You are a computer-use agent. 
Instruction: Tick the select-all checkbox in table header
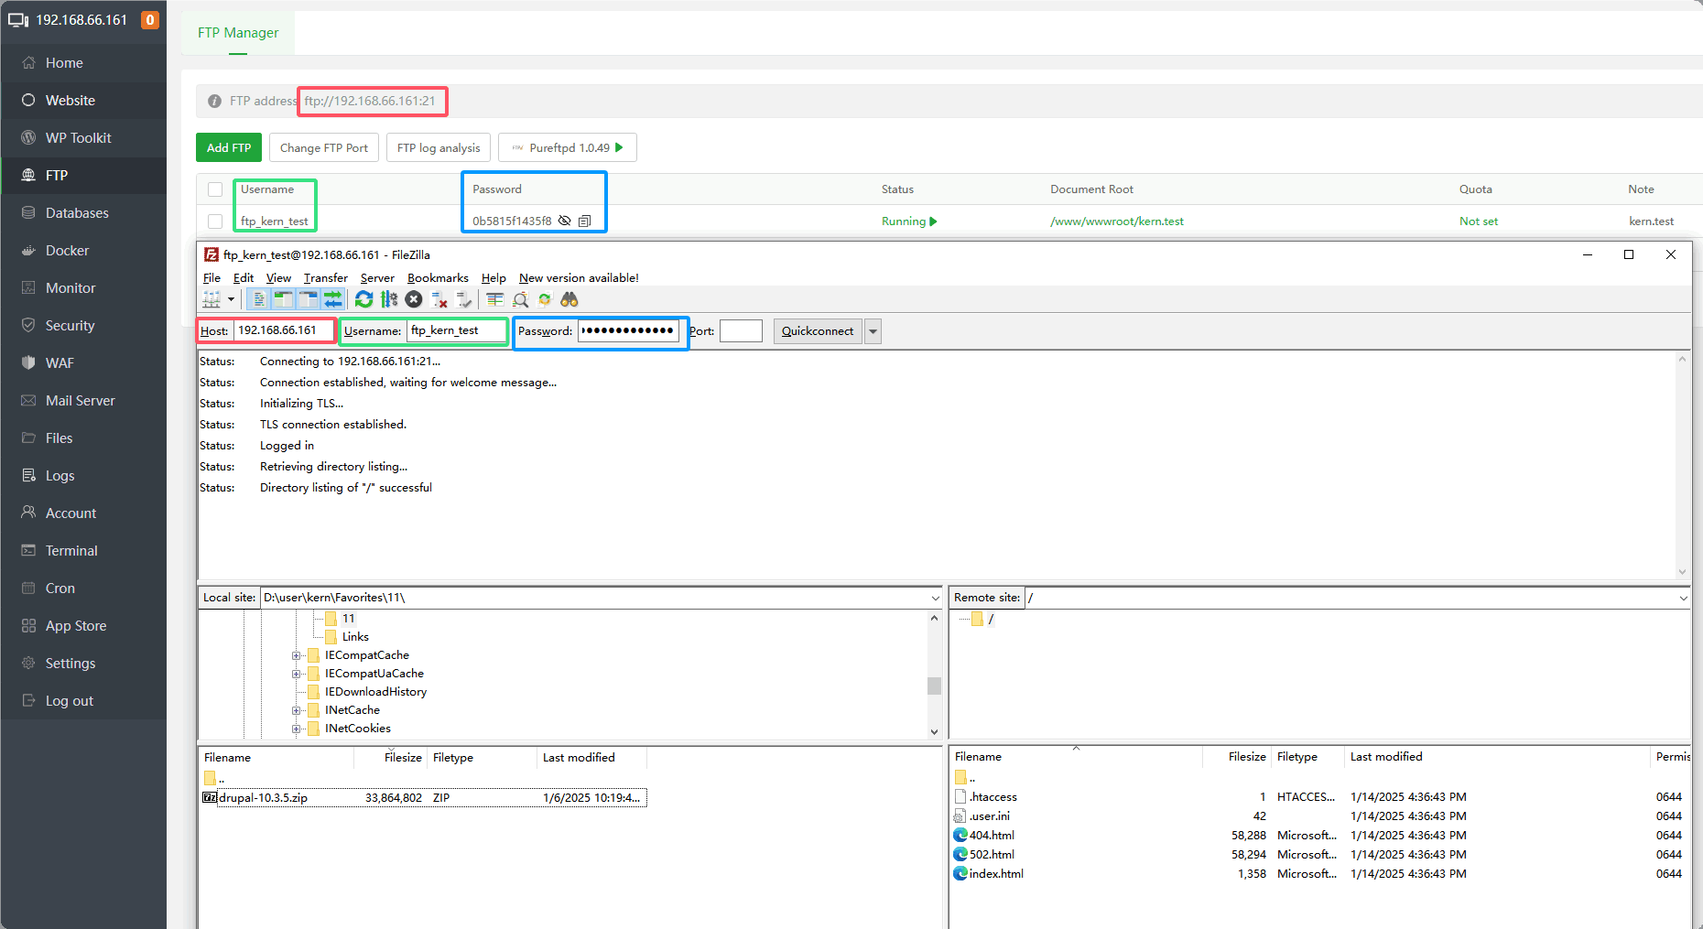coord(215,189)
